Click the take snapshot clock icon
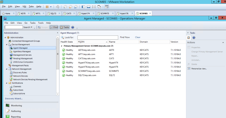Viewport: 226px width, 118px height. (x=65, y=6)
